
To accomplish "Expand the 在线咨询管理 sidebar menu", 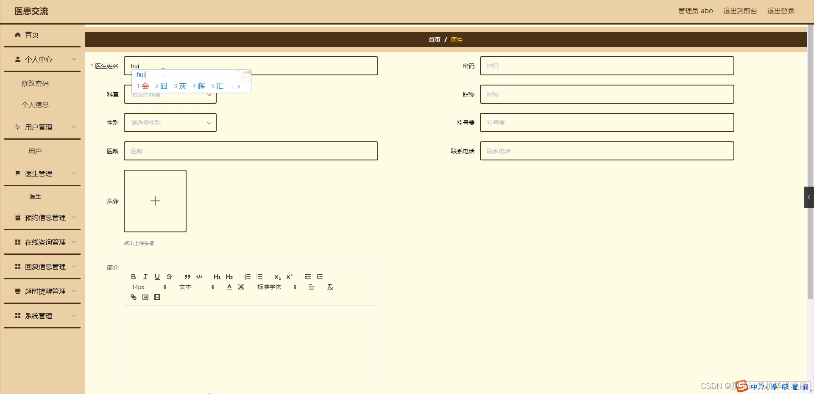I will pos(42,242).
